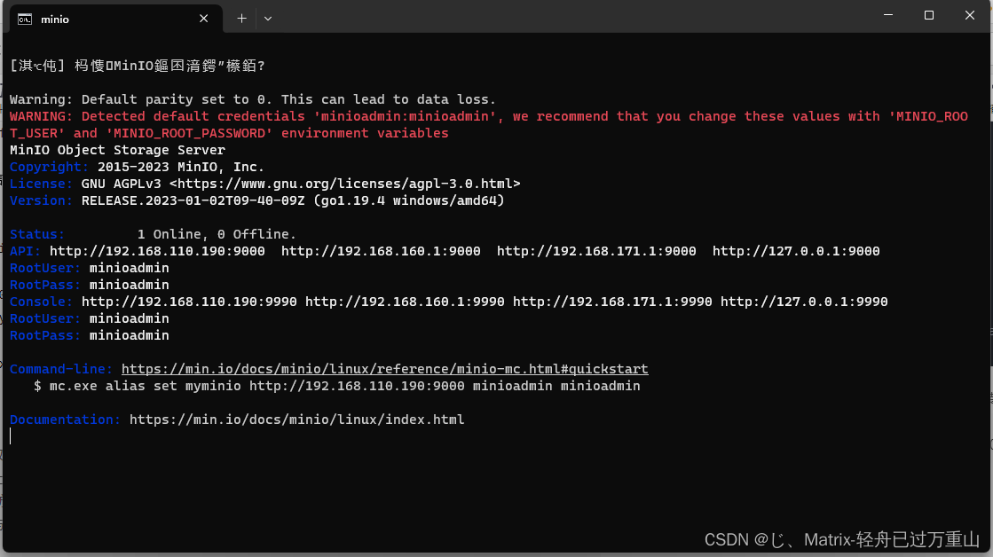Click the RootPass value minioadmin
Viewport: 993px width, 557px height.
tap(129, 284)
